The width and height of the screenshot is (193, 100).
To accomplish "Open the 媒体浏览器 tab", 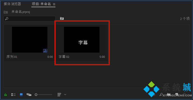I will (12, 4).
